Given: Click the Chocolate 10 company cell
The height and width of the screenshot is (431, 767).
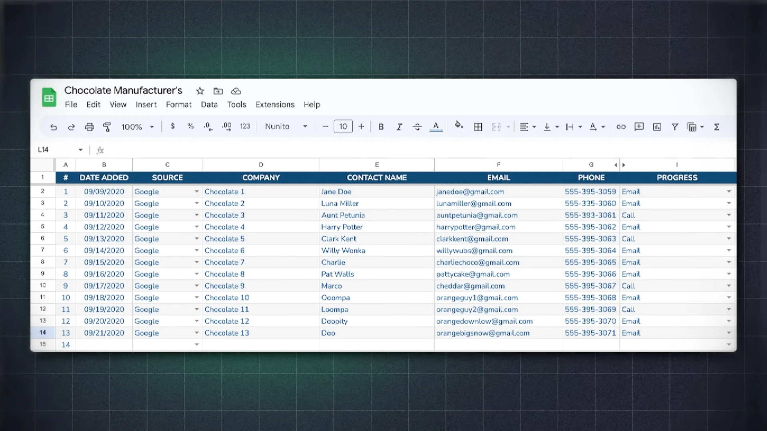Looking at the screenshot, I should [261, 298].
